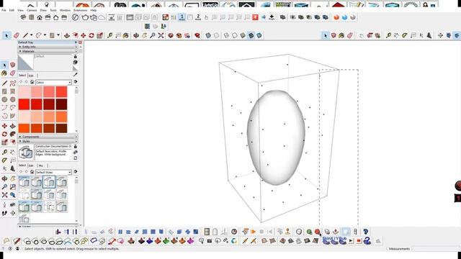This screenshot has width=461, height=259.
Task: Activate the Orbit tool in top toolbar
Action: click(x=136, y=35)
